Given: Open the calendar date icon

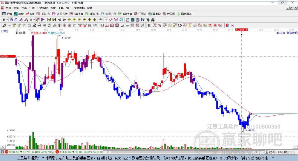Looking at the screenshot, I should click(127, 20).
